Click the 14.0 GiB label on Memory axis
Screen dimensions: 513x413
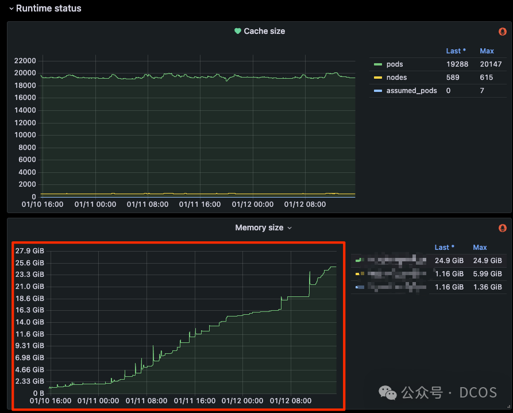click(x=29, y=322)
